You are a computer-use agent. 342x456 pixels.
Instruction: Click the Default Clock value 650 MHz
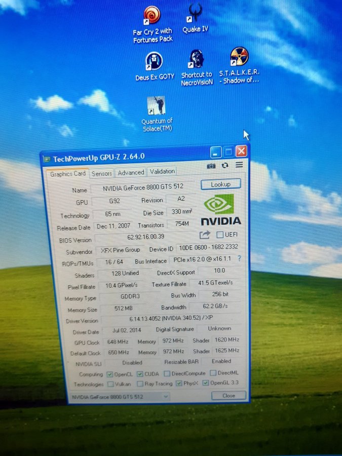pyautogui.click(x=119, y=352)
